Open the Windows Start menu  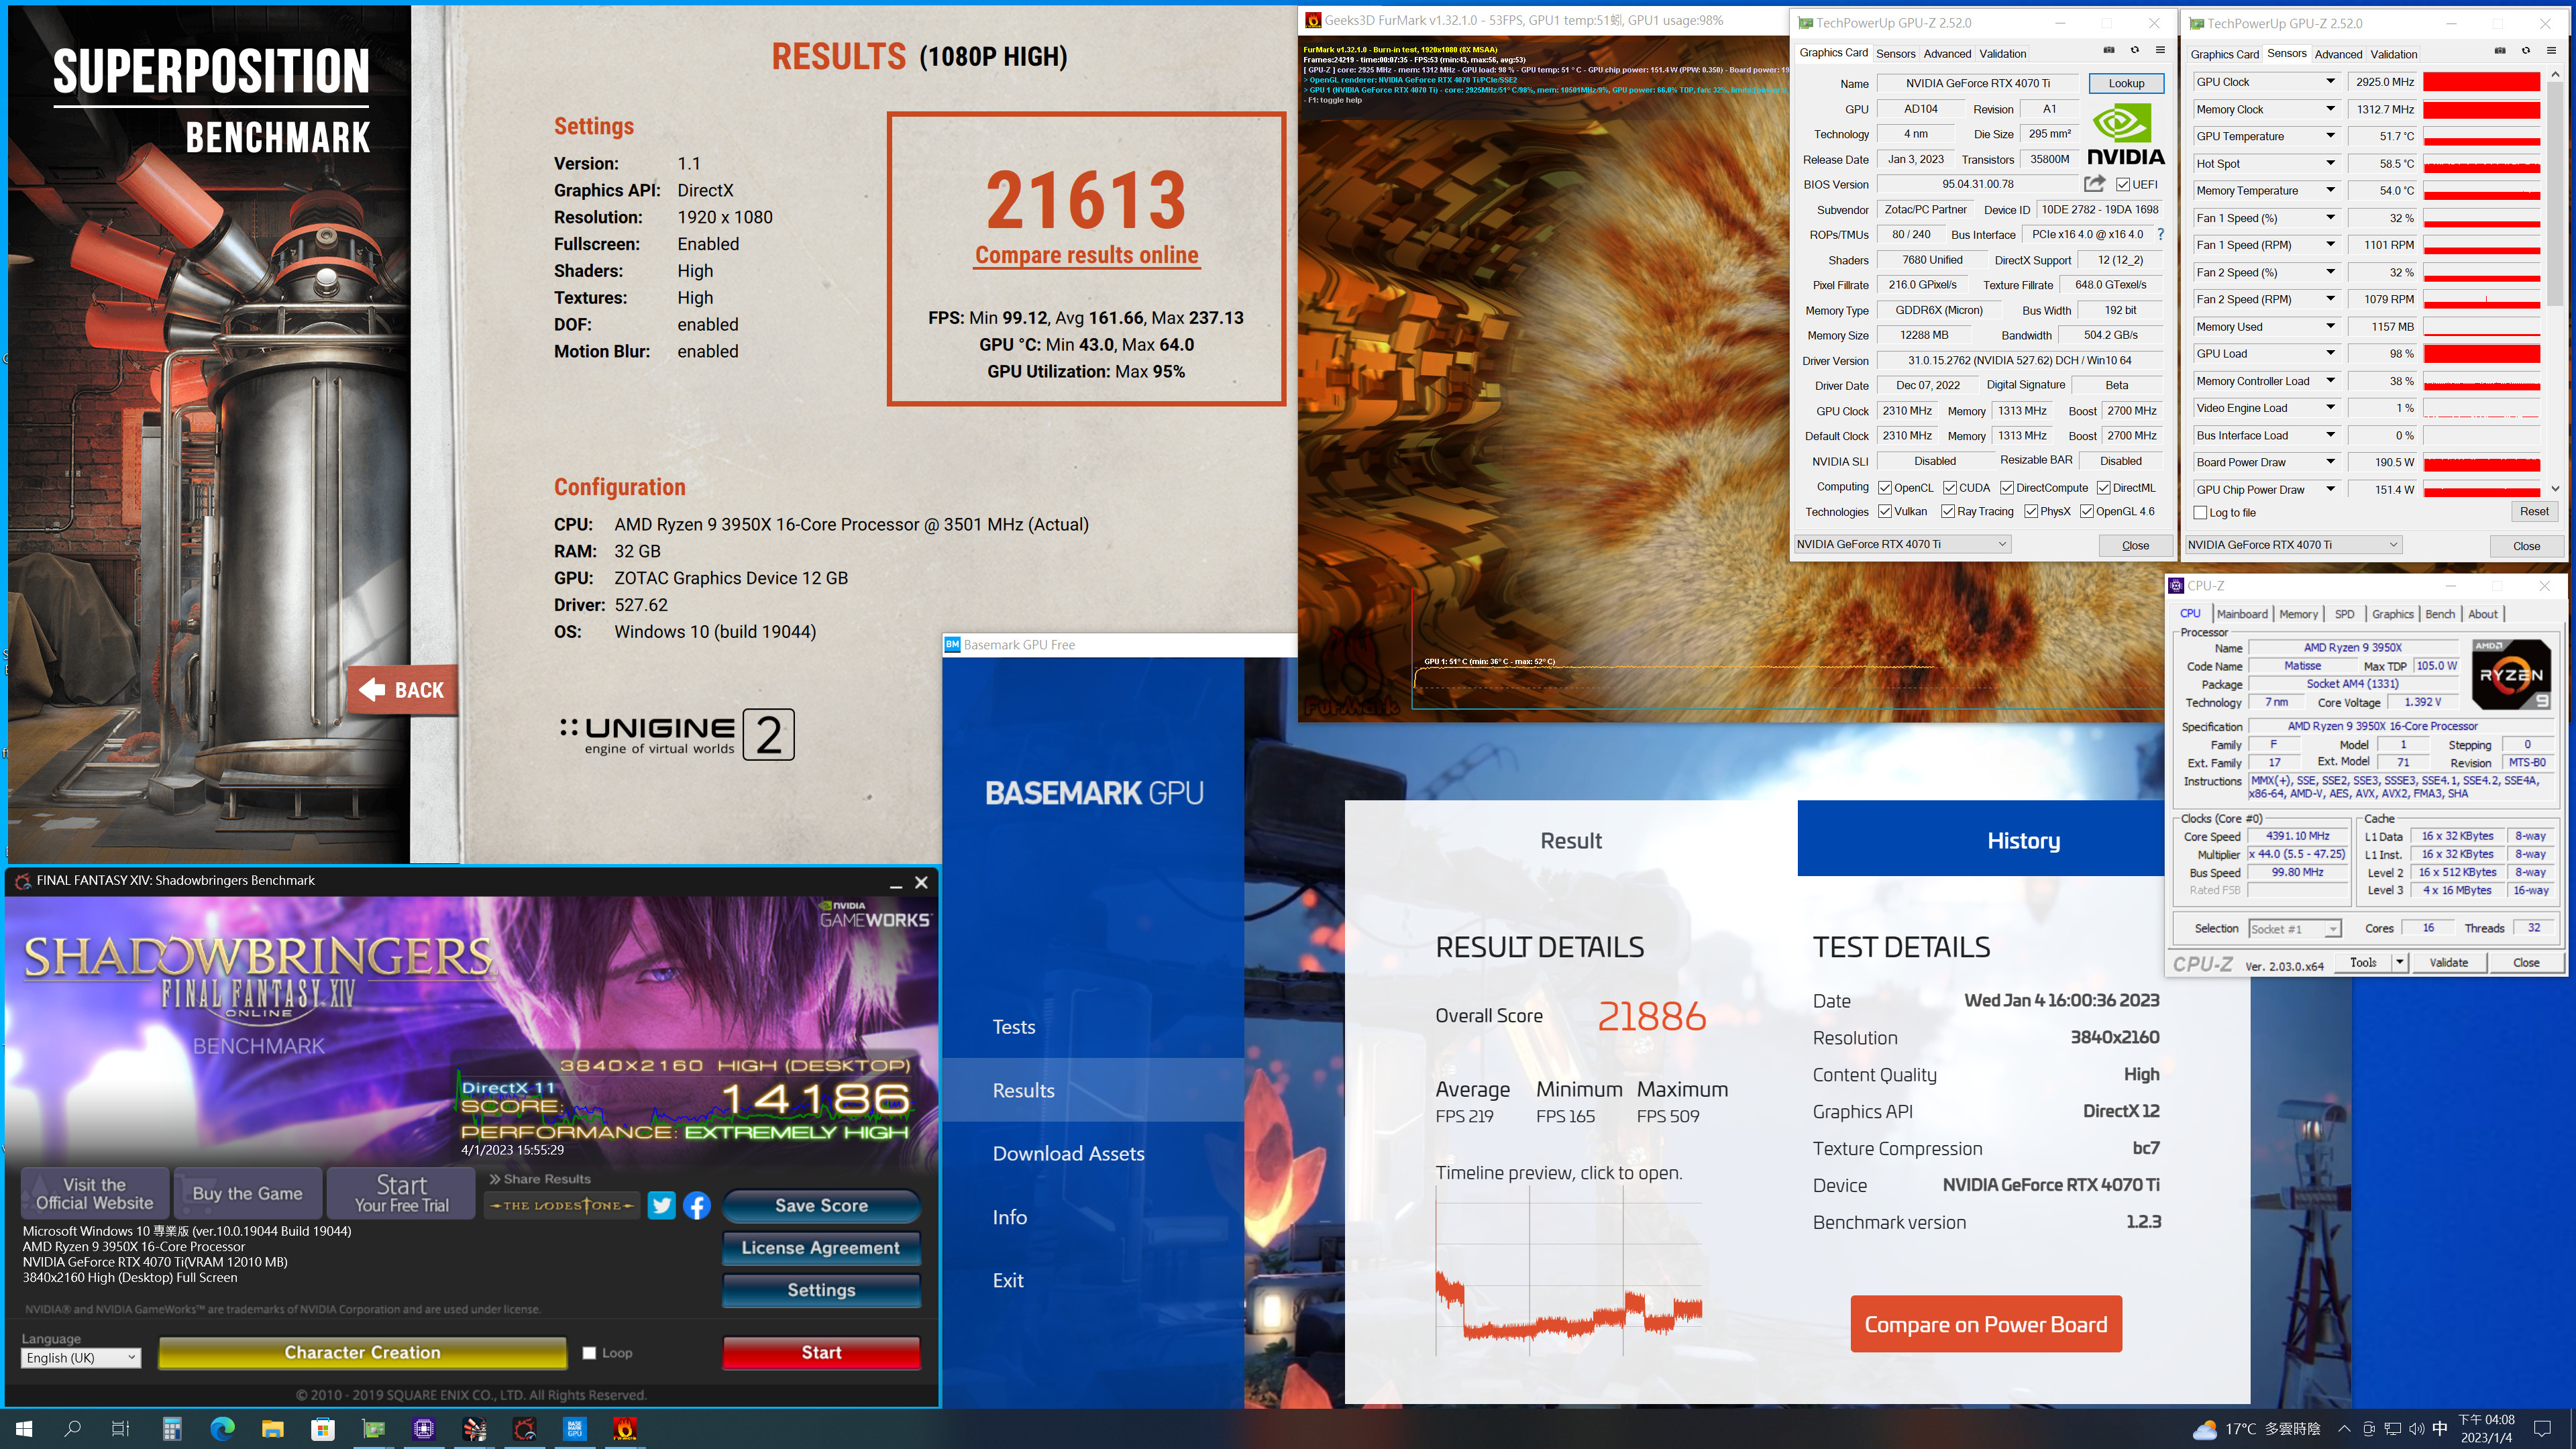(x=25, y=1429)
